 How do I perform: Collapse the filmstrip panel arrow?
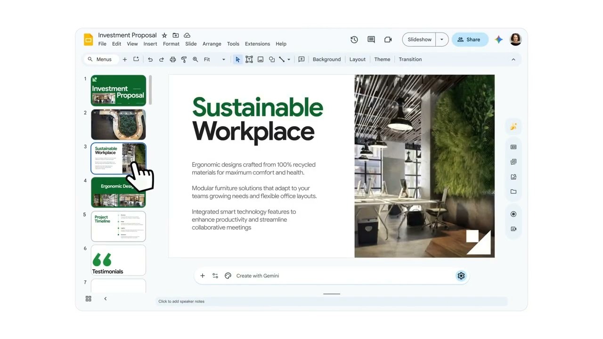(x=105, y=299)
